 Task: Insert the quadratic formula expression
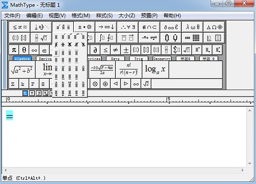point(102,70)
